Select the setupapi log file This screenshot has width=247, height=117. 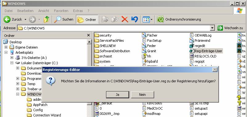(199, 114)
